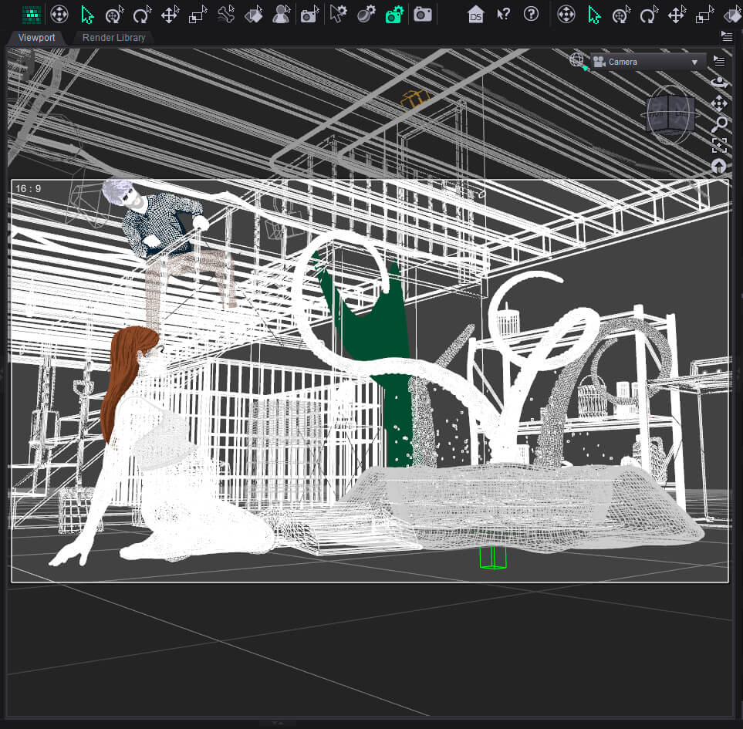Open the sphere-with-gear draw settings icon

(366, 15)
